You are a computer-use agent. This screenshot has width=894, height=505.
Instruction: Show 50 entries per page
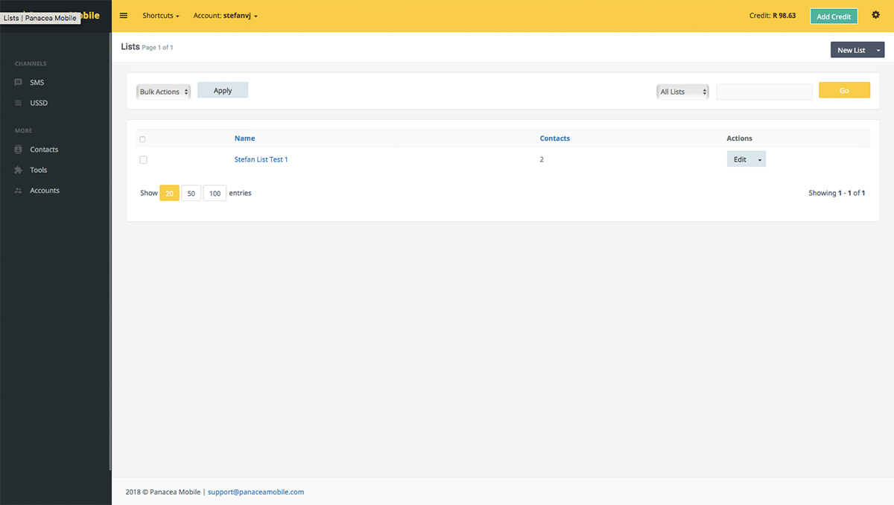point(191,194)
